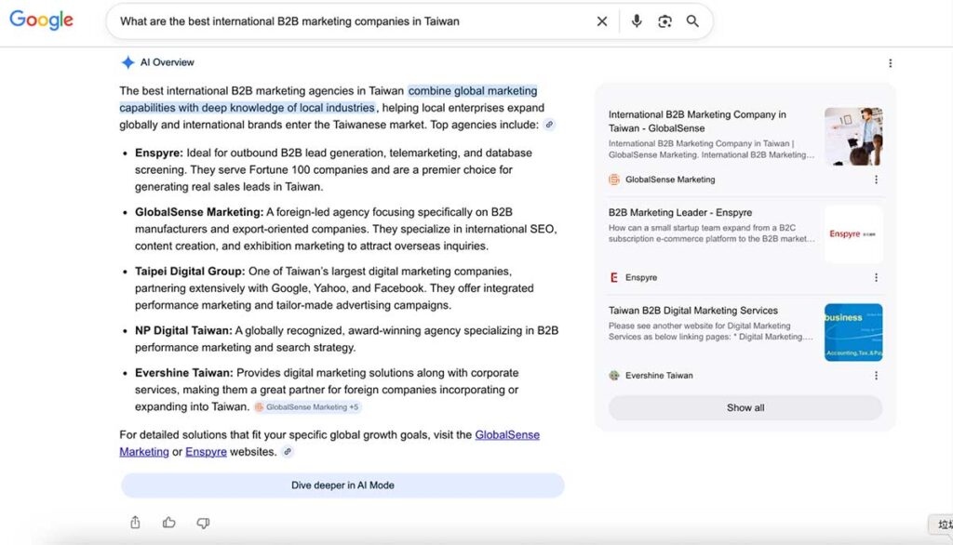Share the AI Overview
The image size is (953, 545).
tap(135, 523)
